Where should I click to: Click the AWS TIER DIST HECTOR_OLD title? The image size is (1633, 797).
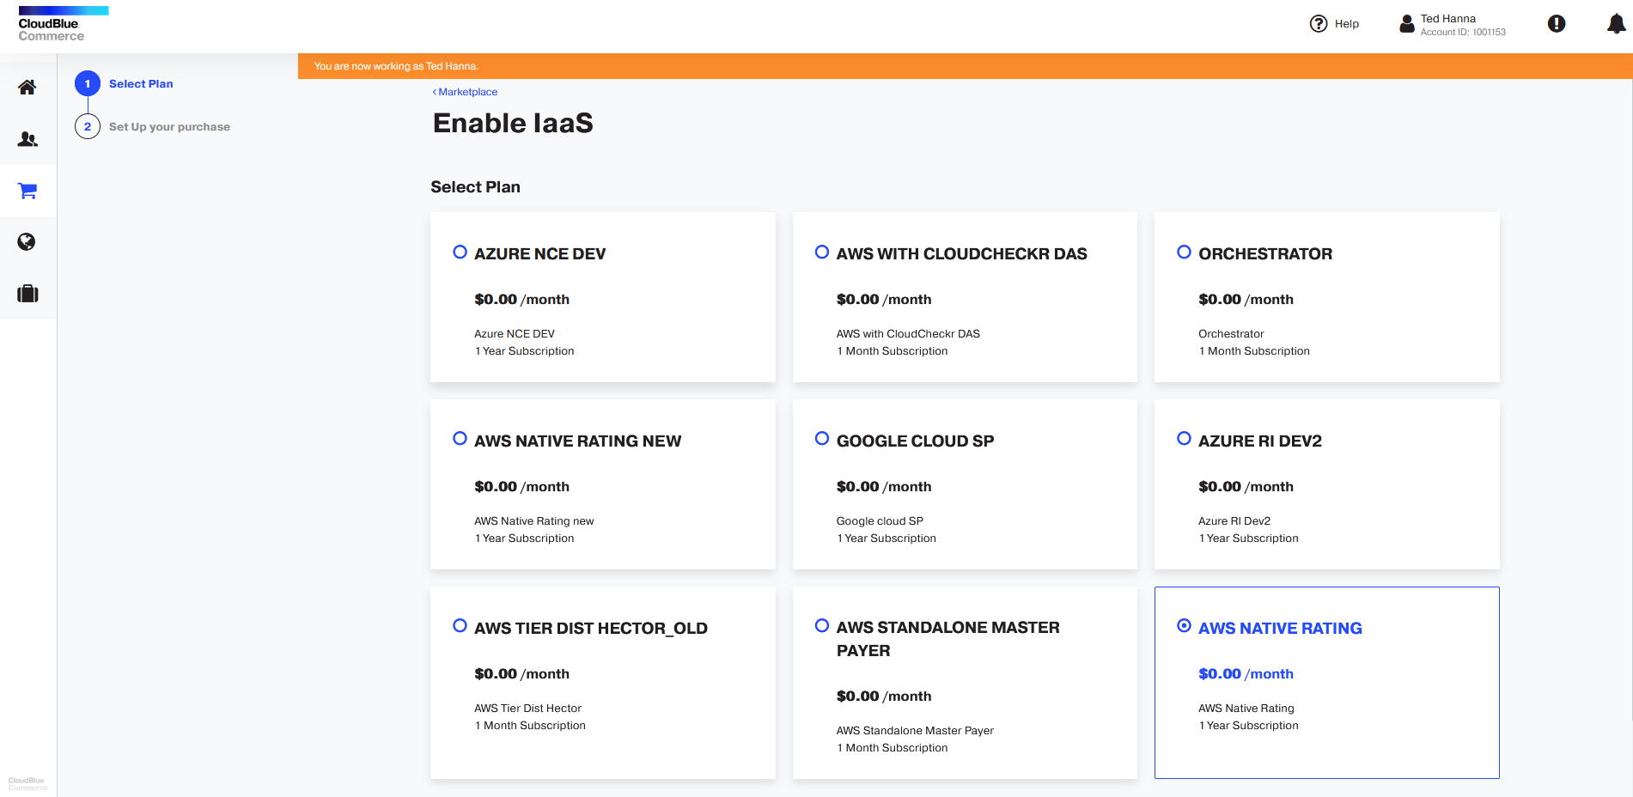click(591, 629)
